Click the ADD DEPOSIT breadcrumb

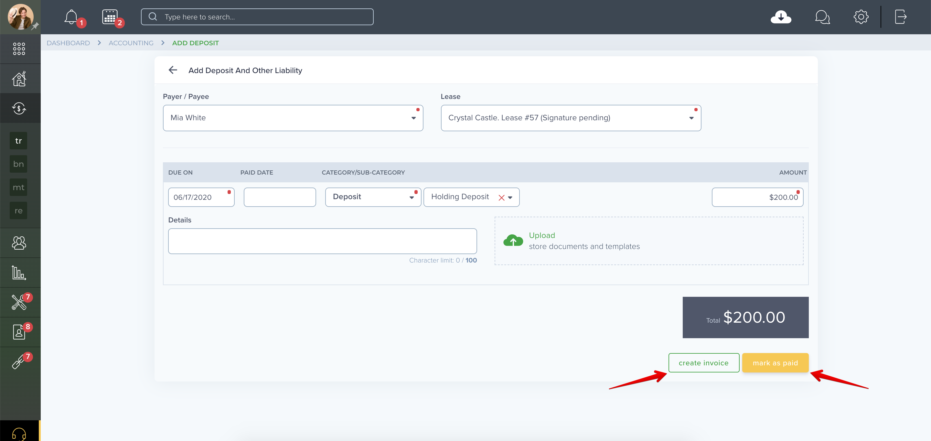tap(195, 43)
